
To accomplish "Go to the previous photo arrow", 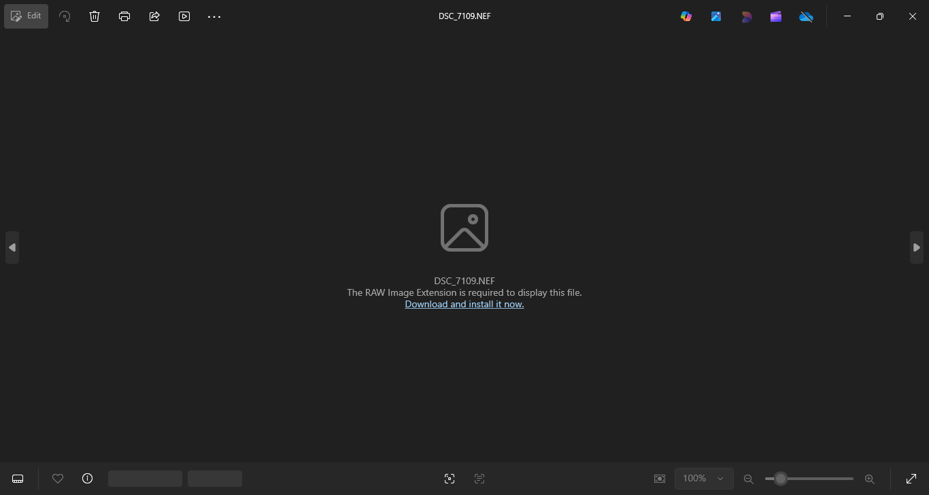I will coord(12,247).
